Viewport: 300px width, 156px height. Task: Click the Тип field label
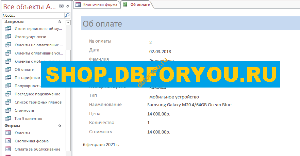click(93, 95)
